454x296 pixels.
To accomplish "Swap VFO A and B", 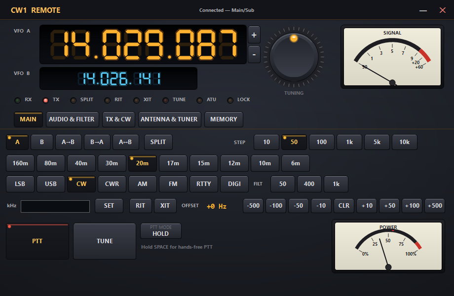I will (x=126, y=142).
